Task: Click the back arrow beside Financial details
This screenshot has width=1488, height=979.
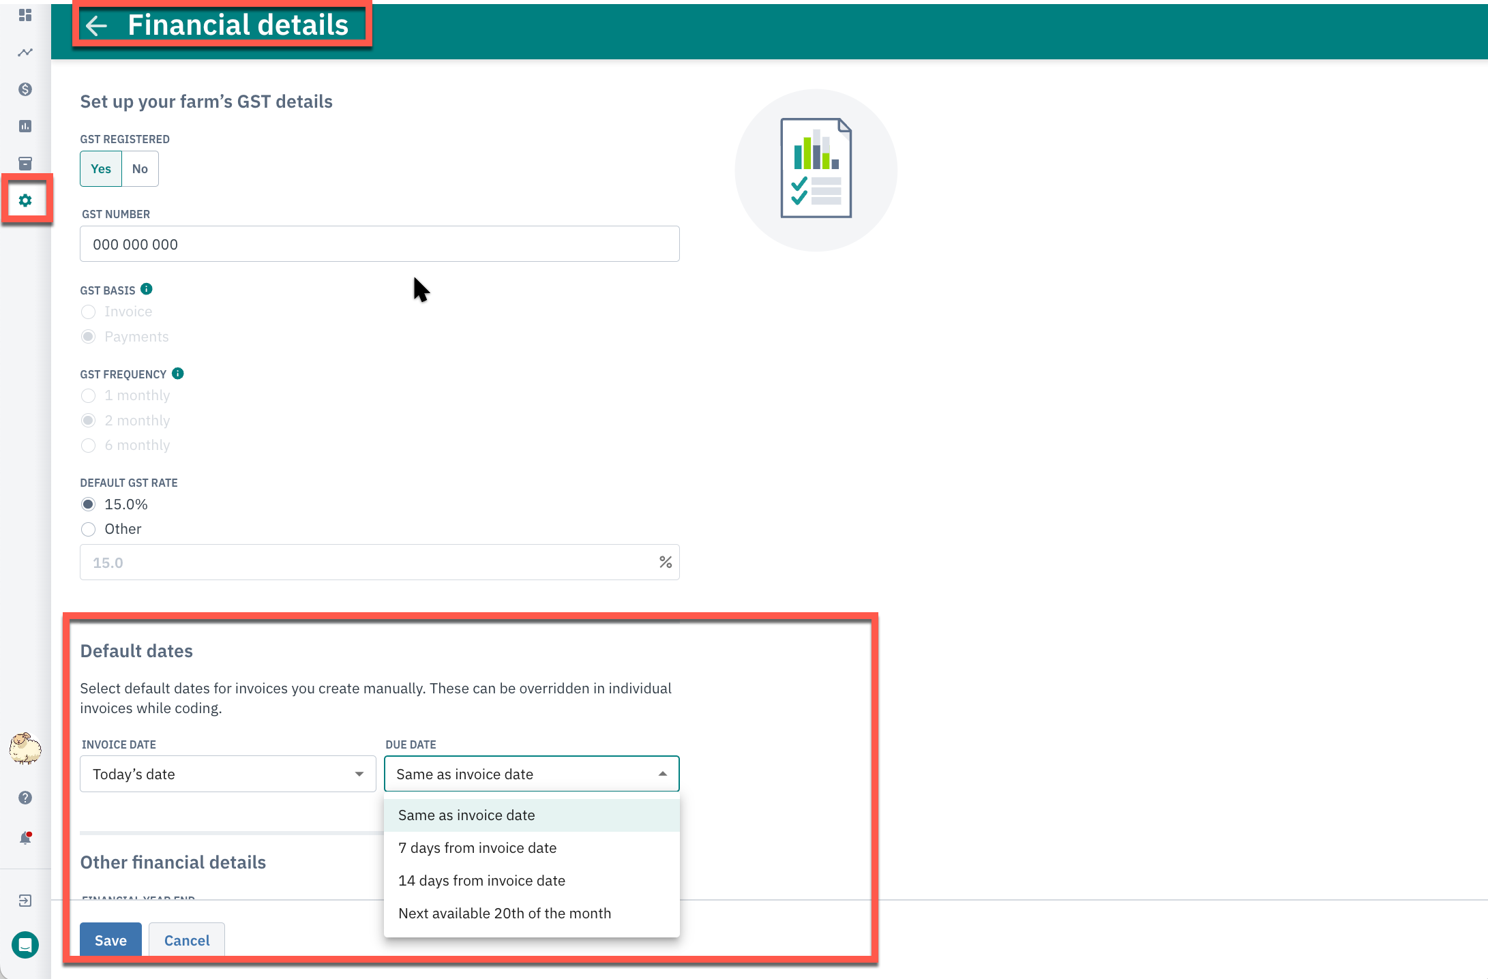Action: click(96, 26)
